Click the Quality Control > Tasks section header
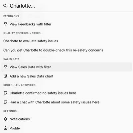This screenshot has height=133, width=133. (x=22, y=33)
